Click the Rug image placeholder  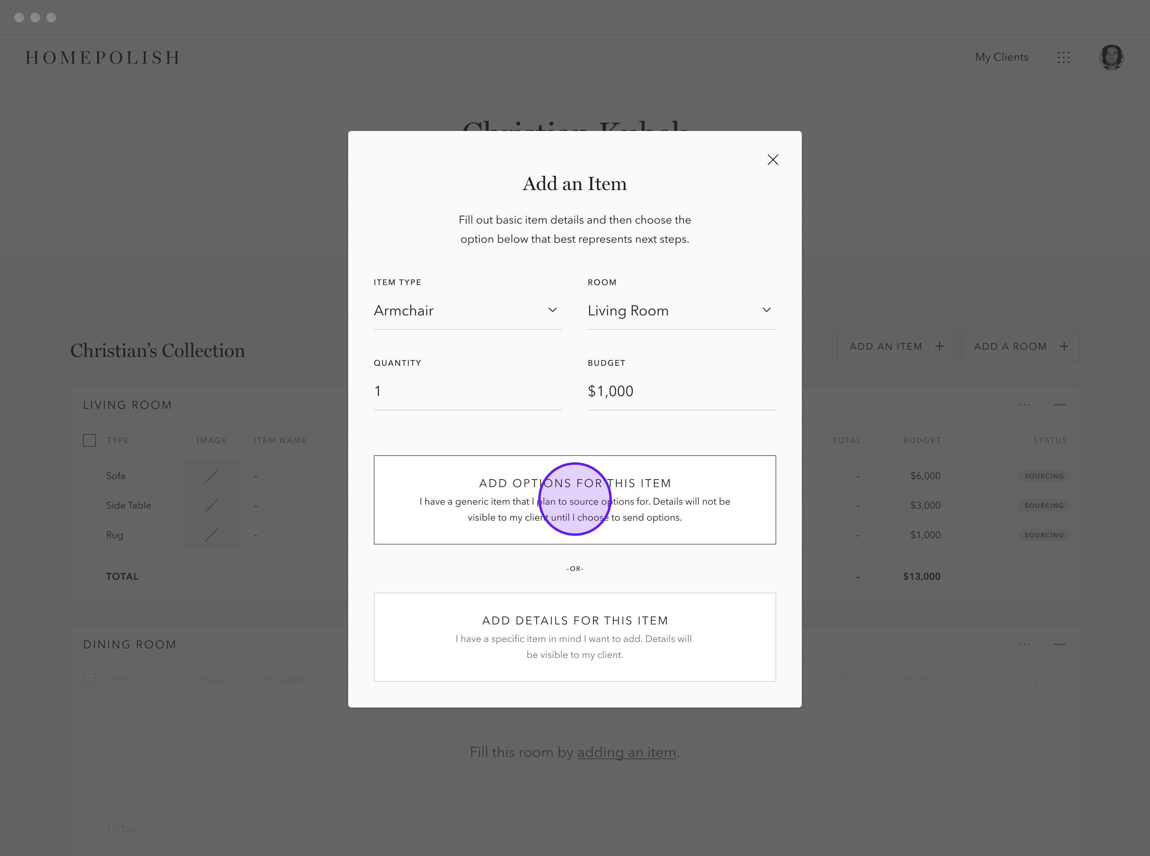point(212,535)
